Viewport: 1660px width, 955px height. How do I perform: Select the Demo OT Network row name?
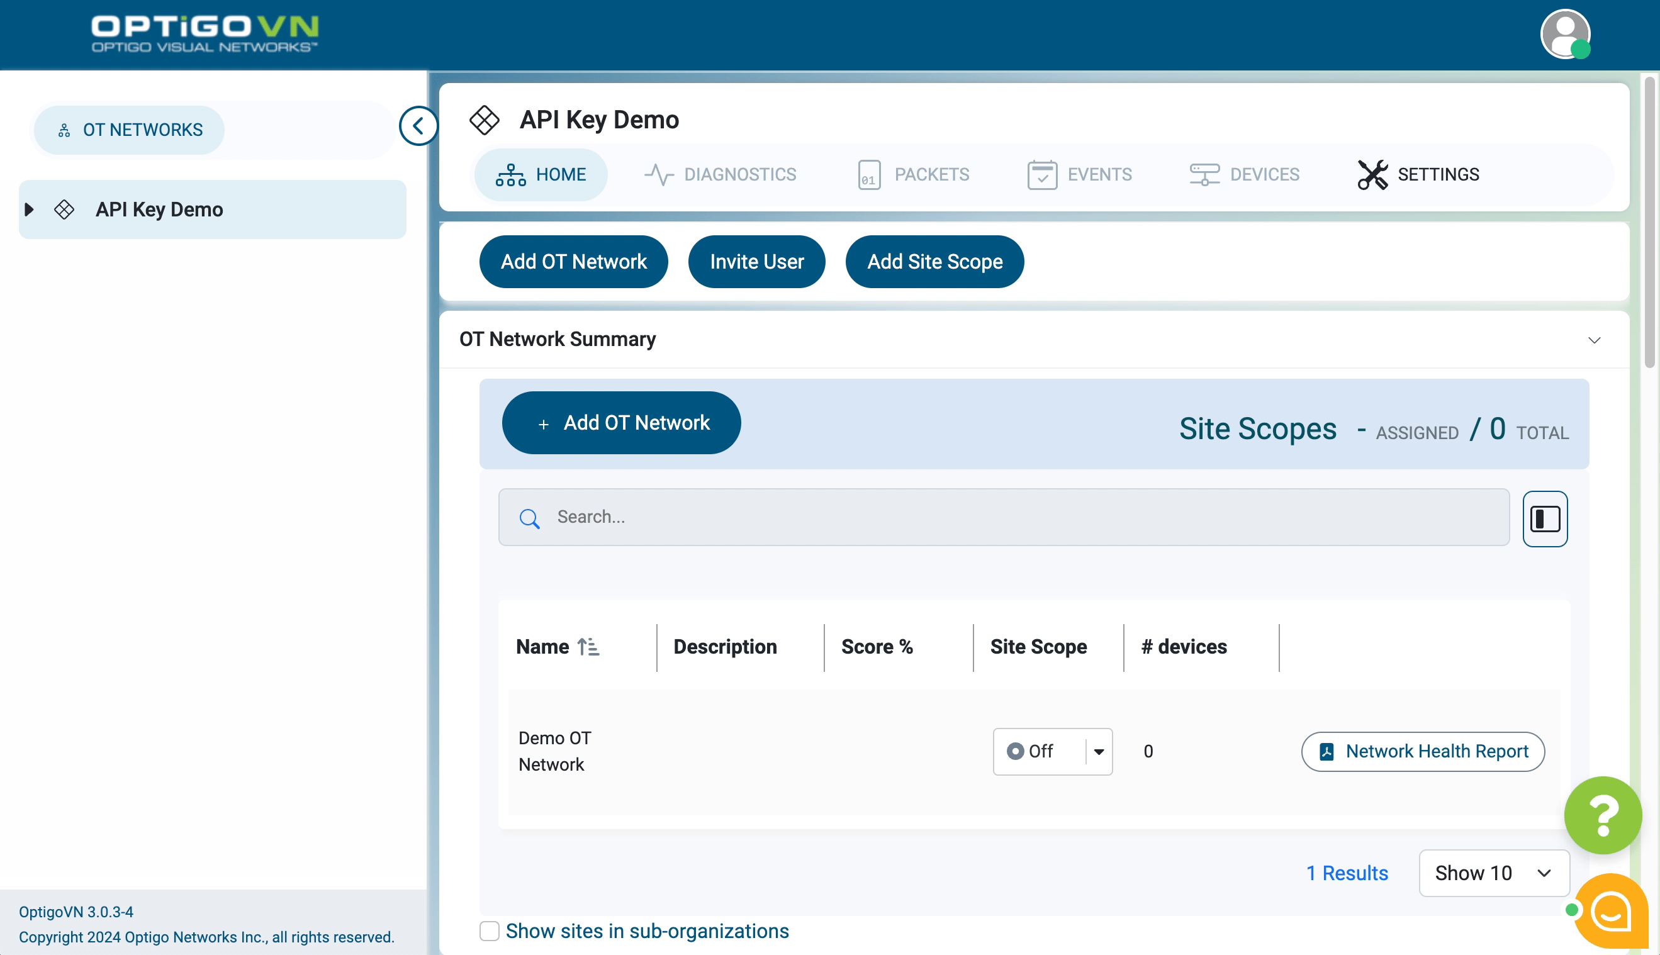pos(555,751)
